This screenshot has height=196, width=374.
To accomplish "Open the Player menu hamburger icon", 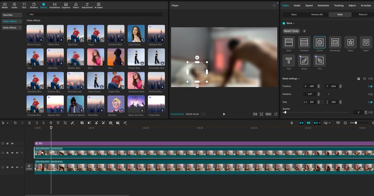I will [x=274, y=5].
